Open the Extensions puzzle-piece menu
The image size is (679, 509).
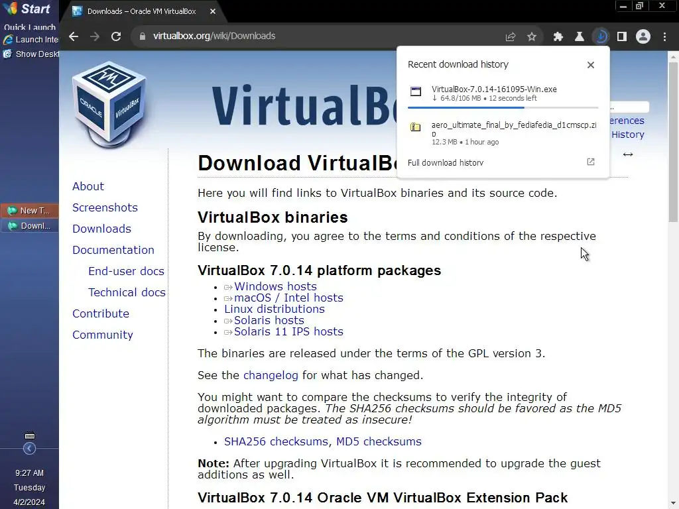coord(558,37)
